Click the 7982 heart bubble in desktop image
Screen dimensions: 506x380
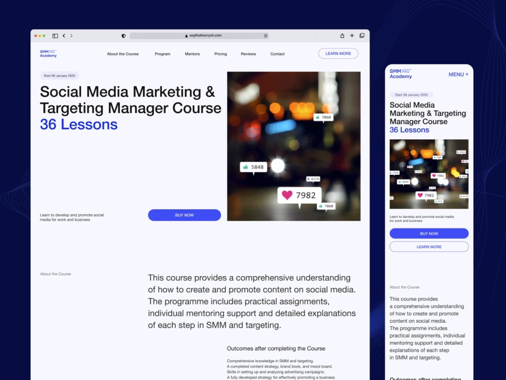[x=299, y=195]
